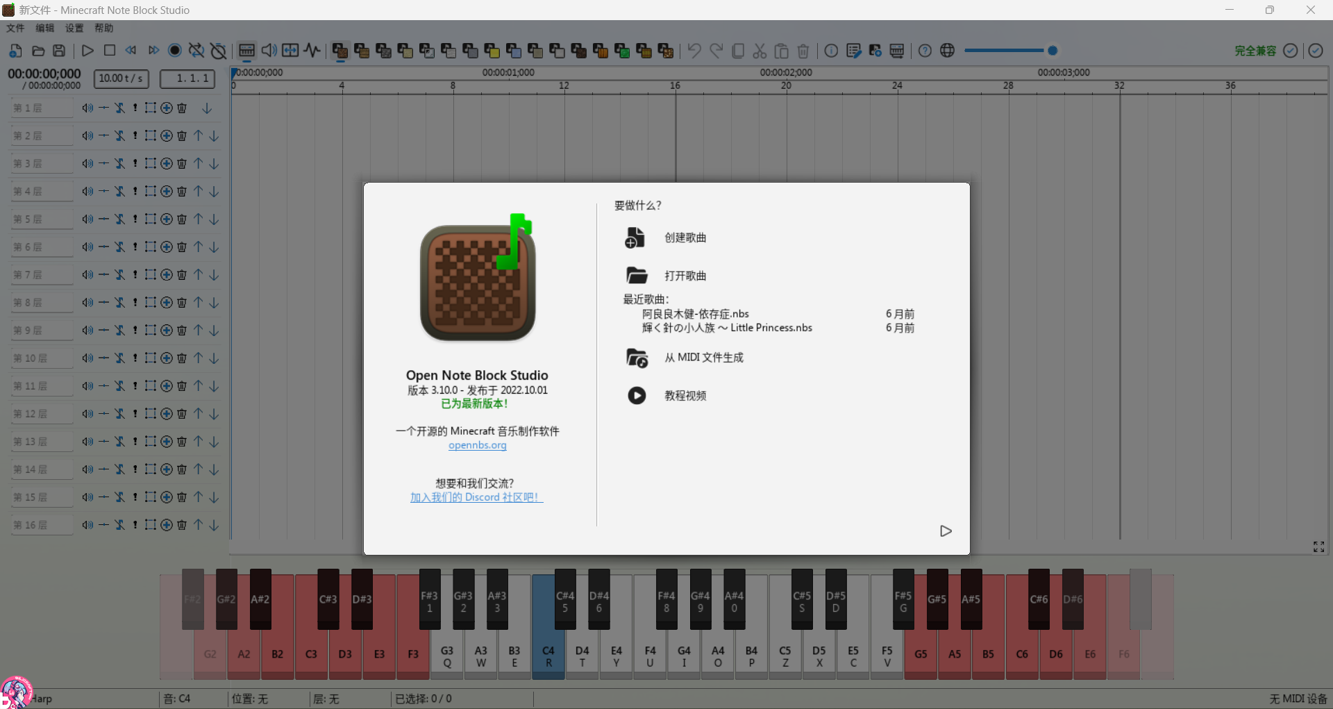Click the layer 9 stereo pan control
This screenshot has width=1333, height=709.
coord(103,331)
